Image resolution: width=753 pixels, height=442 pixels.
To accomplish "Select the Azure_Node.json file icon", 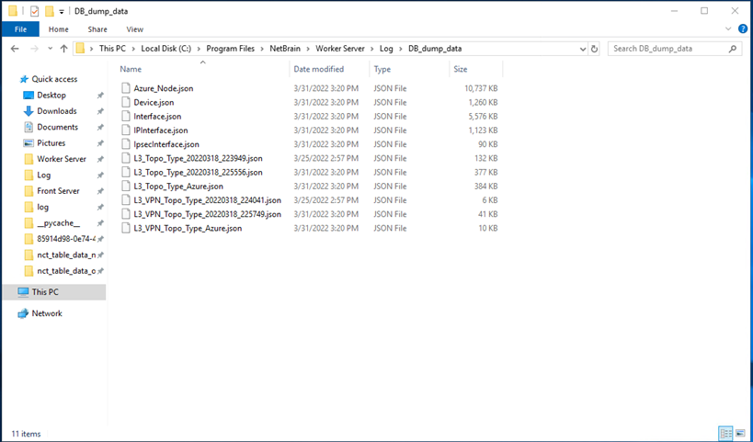I will coord(127,88).
